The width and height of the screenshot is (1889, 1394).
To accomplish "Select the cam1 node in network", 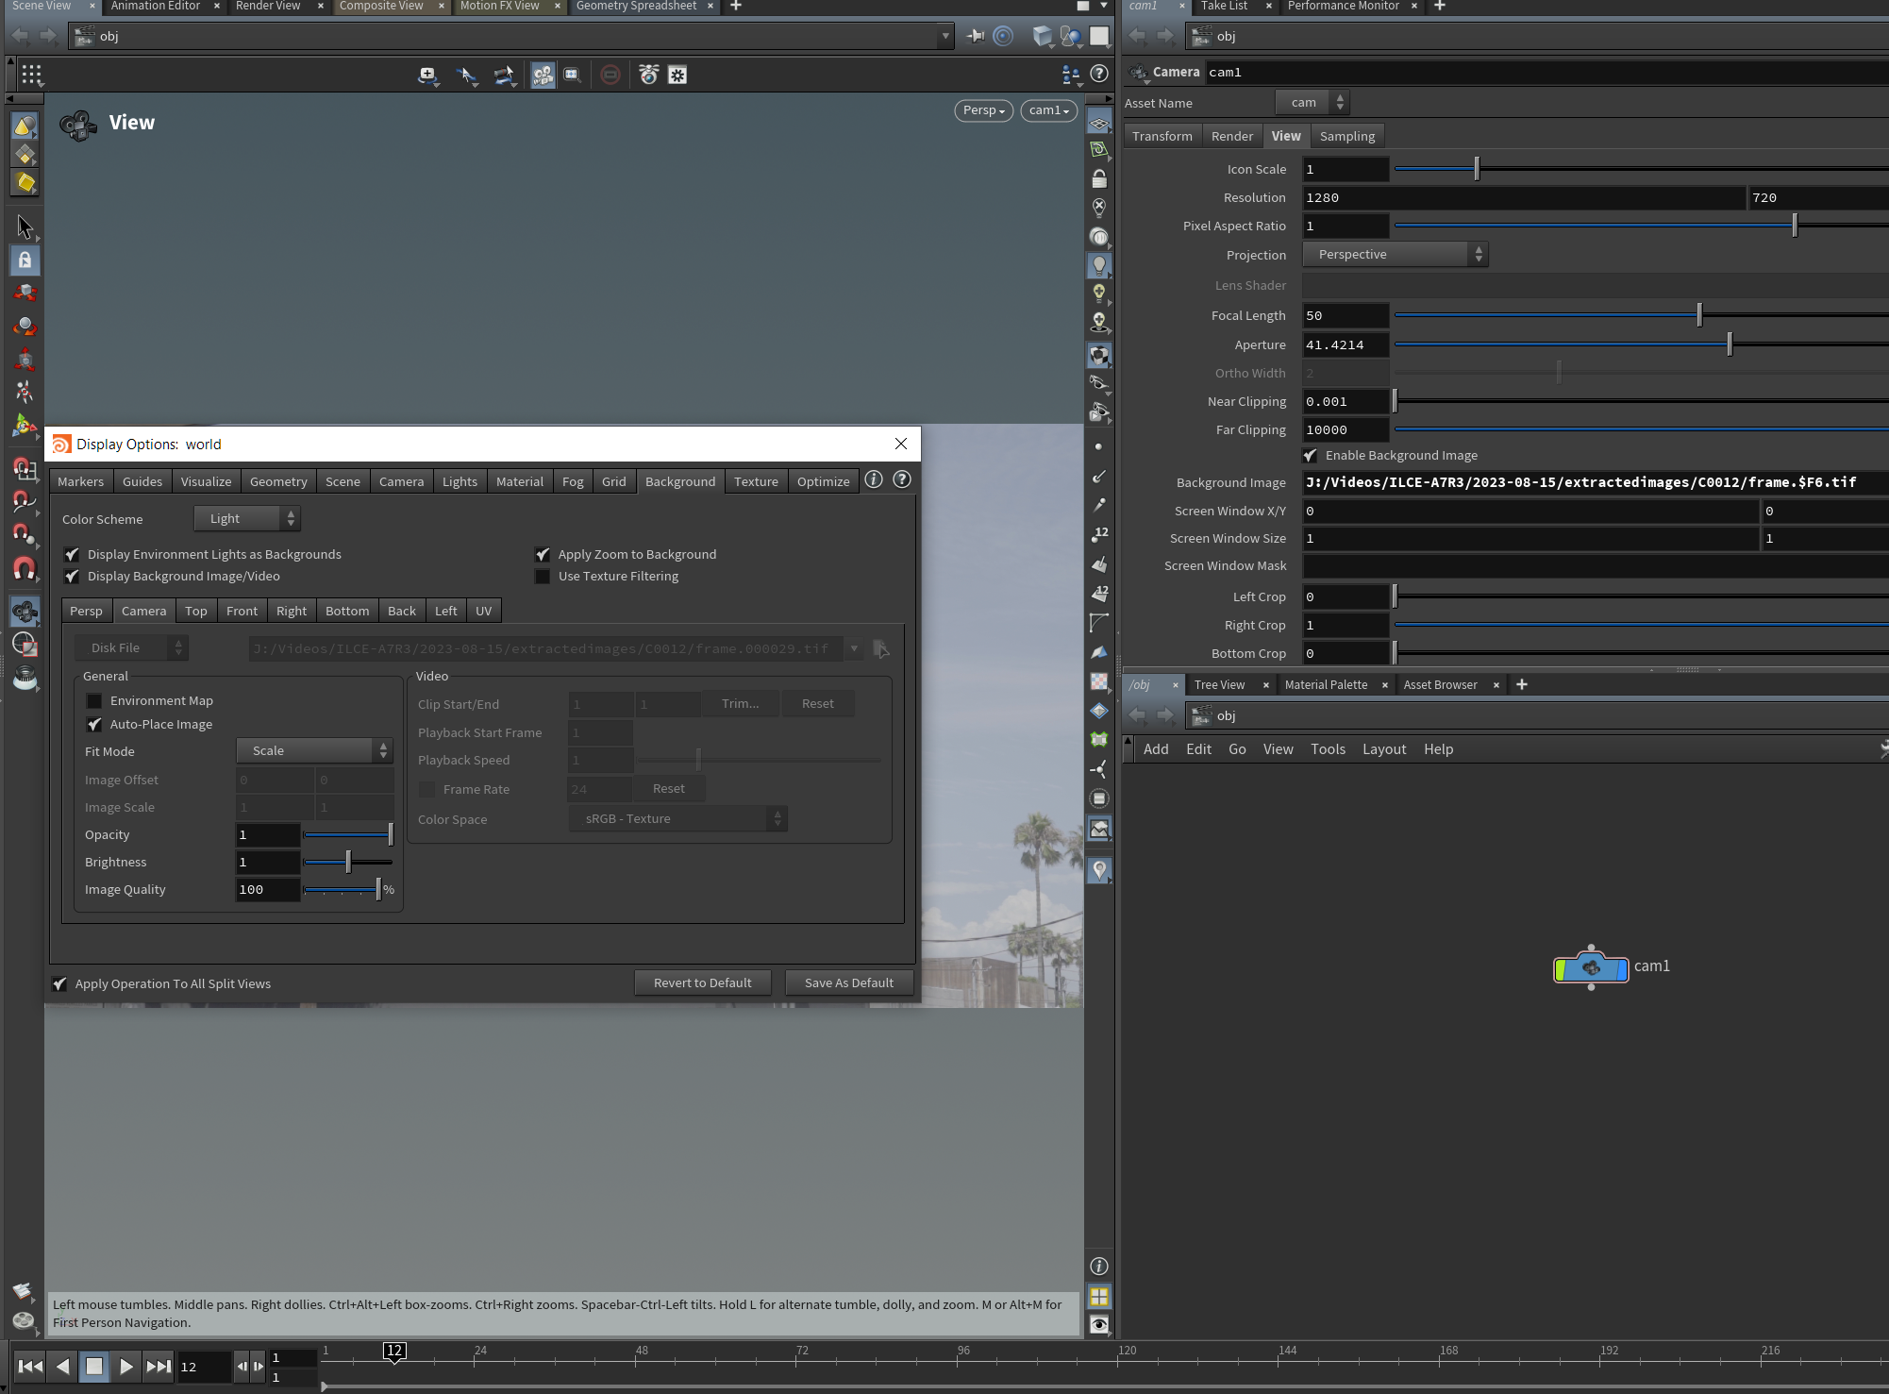I will (x=1591, y=967).
